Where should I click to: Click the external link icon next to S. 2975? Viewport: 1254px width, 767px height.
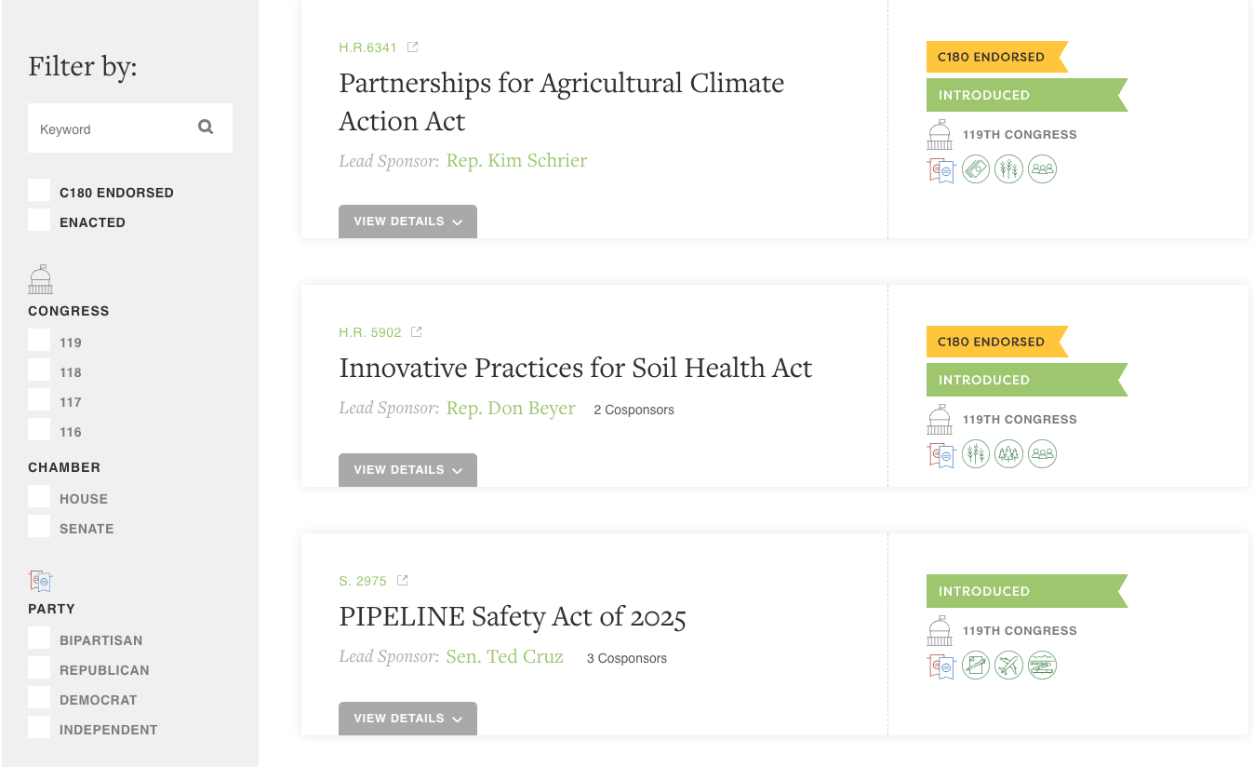tap(403, 581)
